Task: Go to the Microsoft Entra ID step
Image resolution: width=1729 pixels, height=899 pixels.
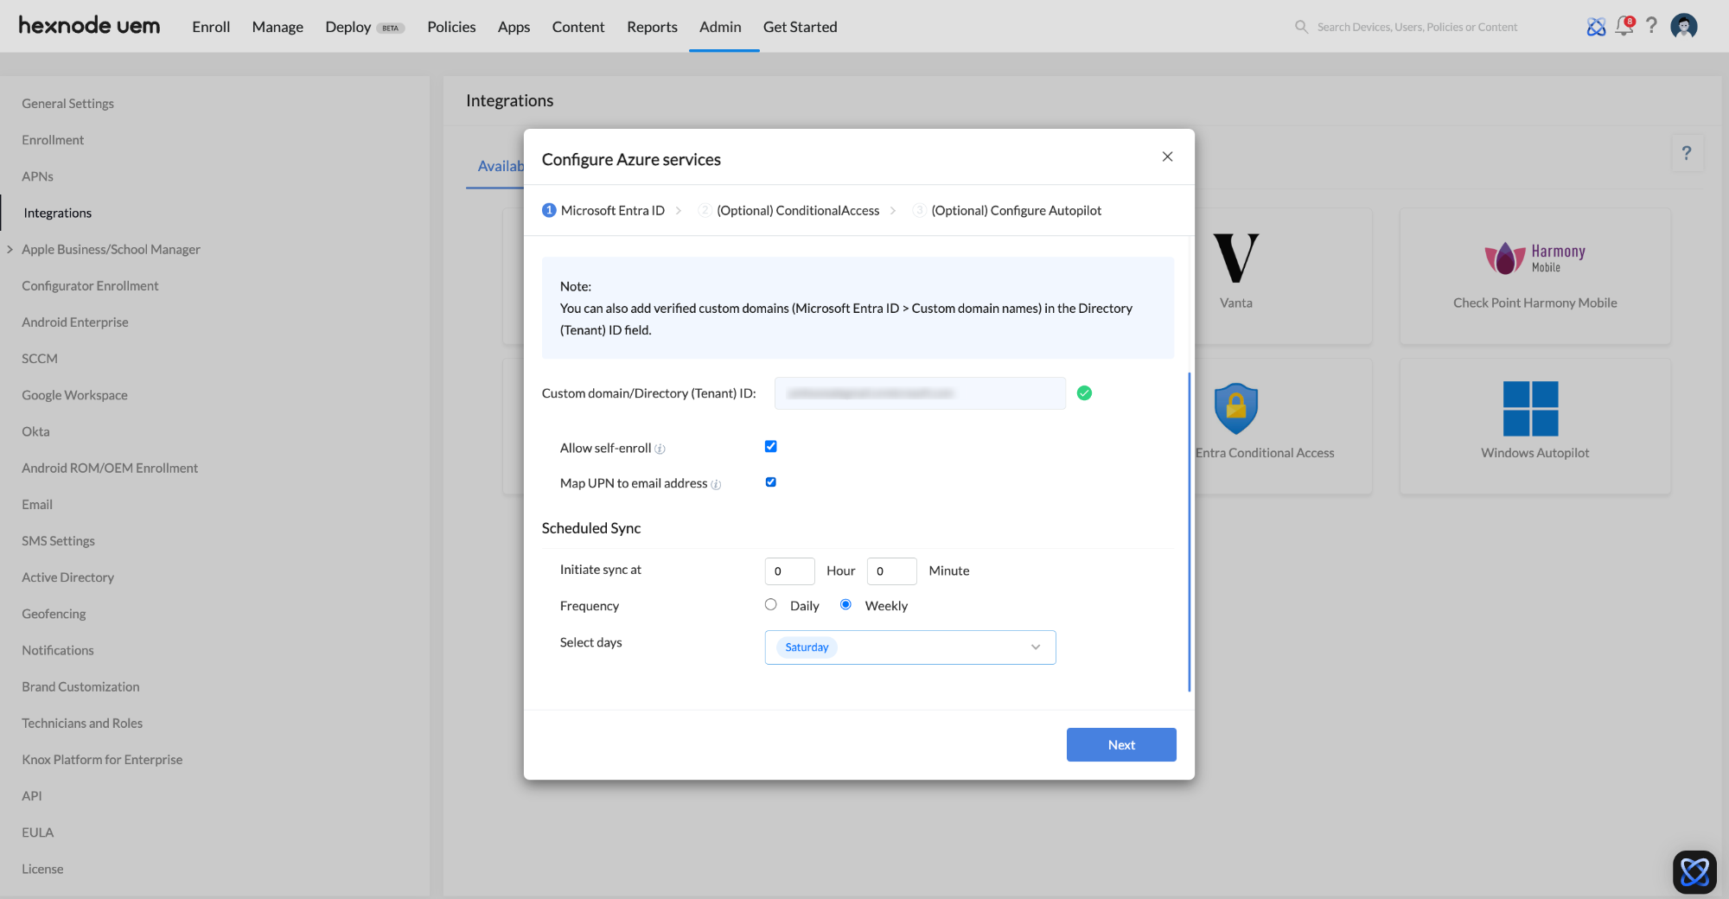Action: pyautogui.click(x=603, y=211)
